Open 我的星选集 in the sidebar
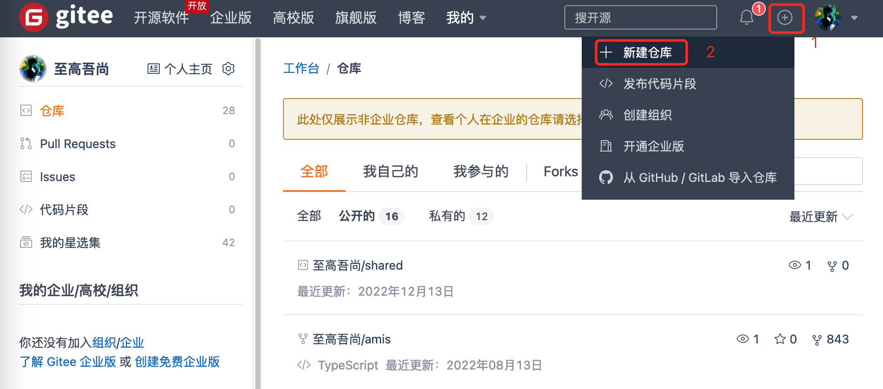Screen dimensions: 883x389 click(70, 243)
